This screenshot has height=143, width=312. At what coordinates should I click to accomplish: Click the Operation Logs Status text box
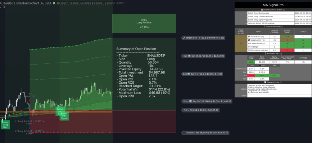point(279,89)
